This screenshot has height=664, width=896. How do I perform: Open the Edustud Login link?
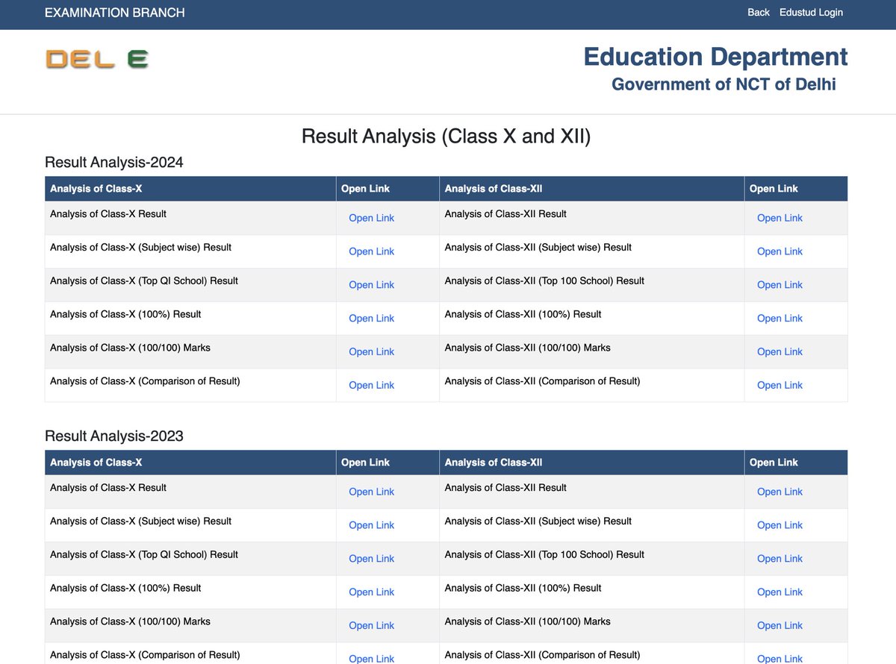click(x=811, y=12)
